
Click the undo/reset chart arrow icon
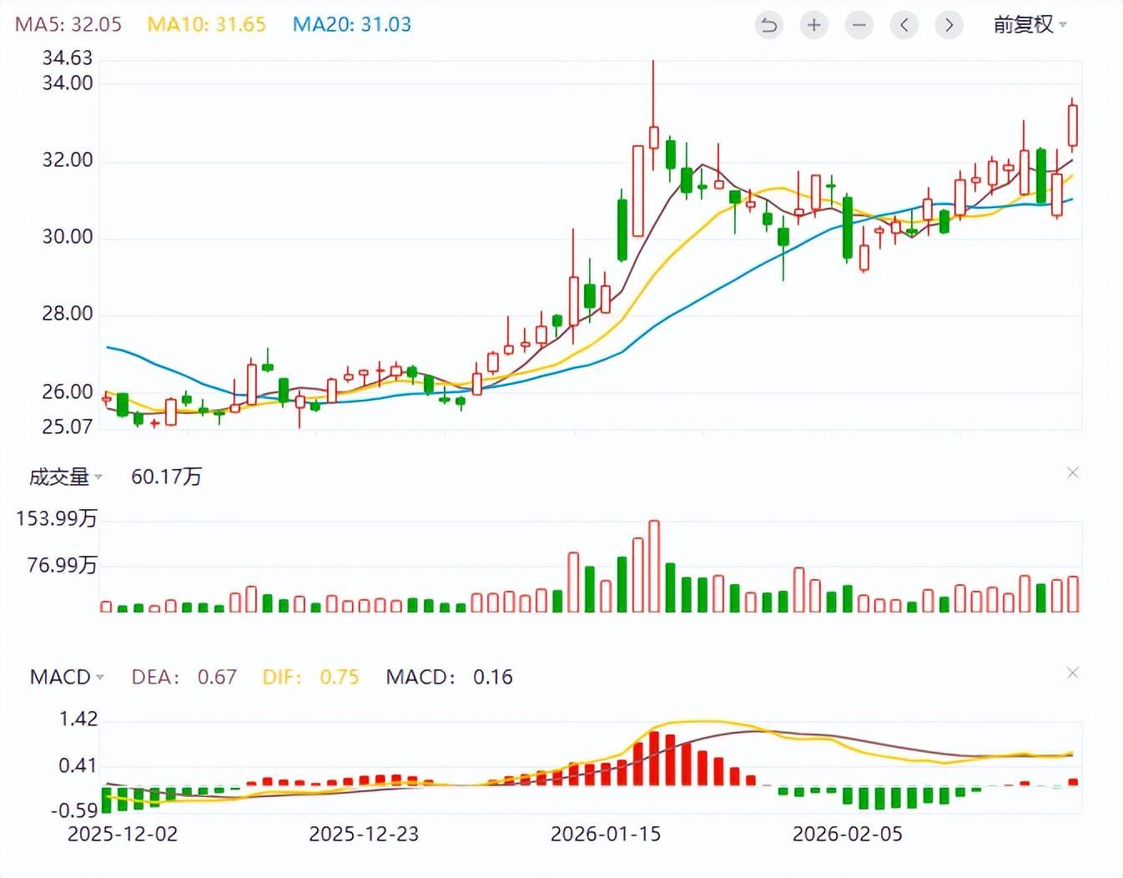point(768,25)
